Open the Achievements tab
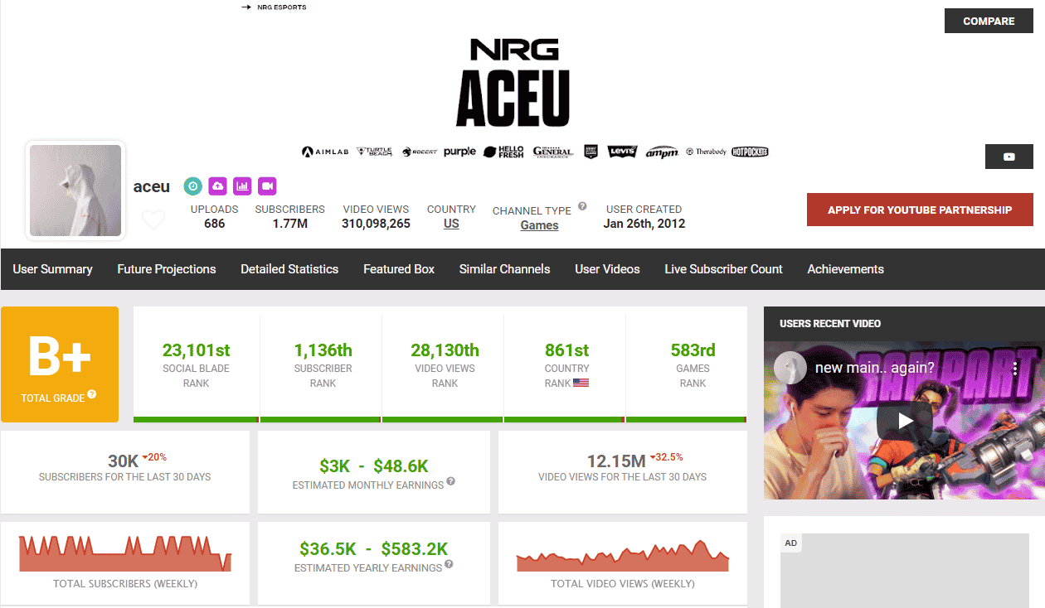1045x608 pixels. pos(845,269)
